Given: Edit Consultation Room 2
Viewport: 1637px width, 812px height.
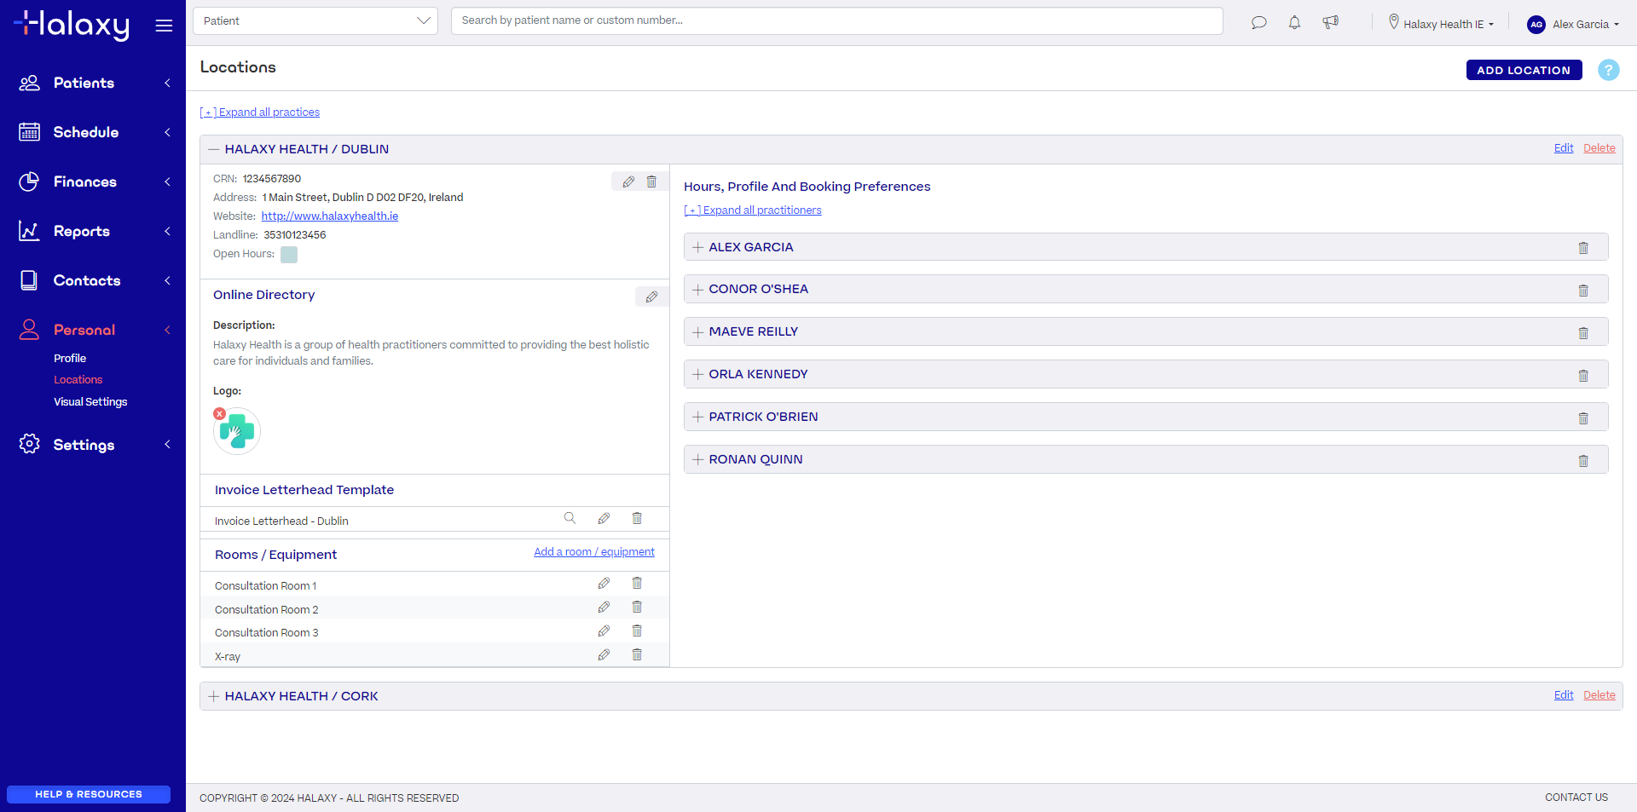Looking at the screenshot, I should pyautogui.click(x=604, y=607).
